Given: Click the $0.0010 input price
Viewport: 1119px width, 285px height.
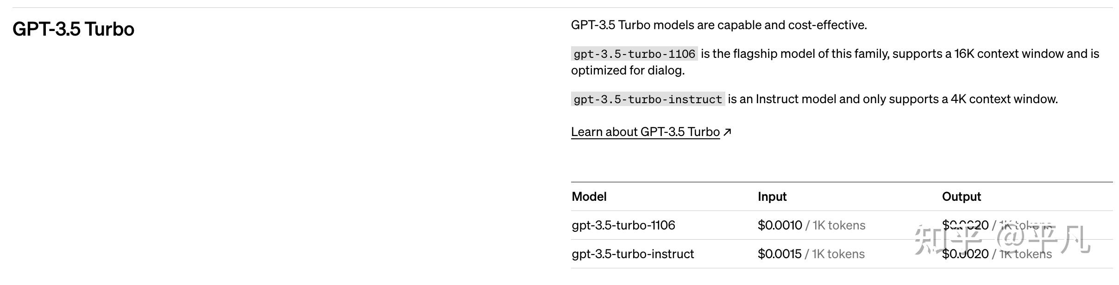Looking at the screenshot, I should click(x=780, y=225).
